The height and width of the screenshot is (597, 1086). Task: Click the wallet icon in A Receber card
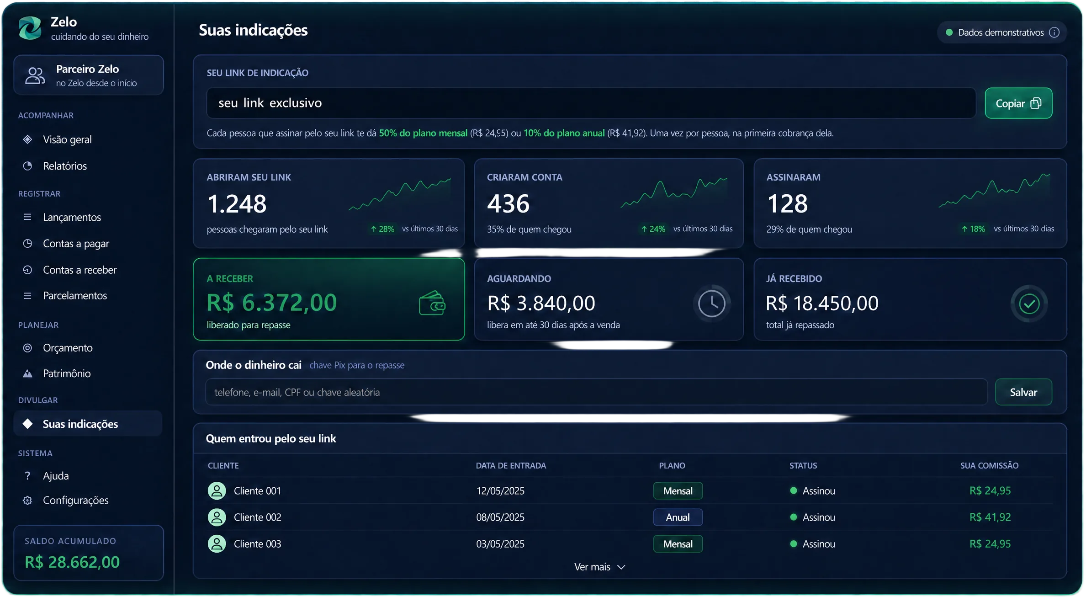point(432,303)
